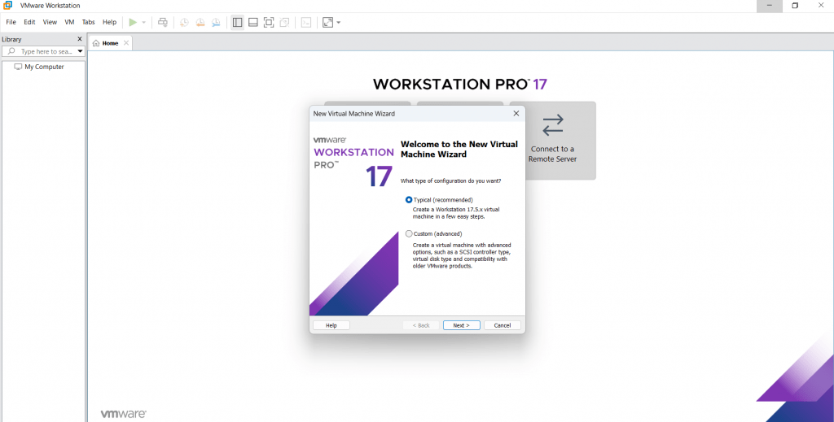This screenshot has width=834, height=422.
Task: Open the Edit menu
Action: (29, 22)
